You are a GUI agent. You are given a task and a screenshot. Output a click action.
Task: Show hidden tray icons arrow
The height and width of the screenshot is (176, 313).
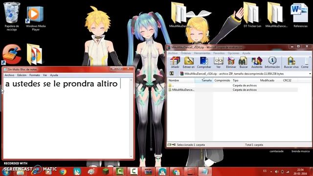click(x=271, y=172)
